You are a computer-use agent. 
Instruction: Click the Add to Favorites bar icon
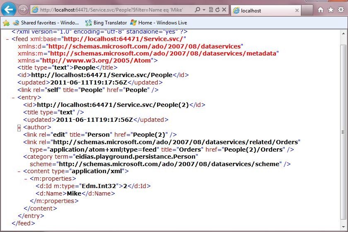pyautogui.click(x=6, y=23)
